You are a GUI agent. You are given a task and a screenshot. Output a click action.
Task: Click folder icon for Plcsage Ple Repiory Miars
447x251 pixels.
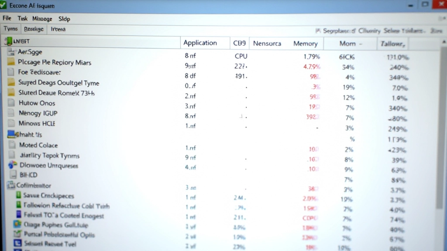tap(11, 62)
